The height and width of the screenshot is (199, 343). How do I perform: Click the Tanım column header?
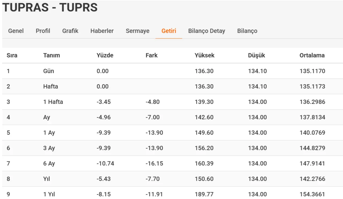51,55
